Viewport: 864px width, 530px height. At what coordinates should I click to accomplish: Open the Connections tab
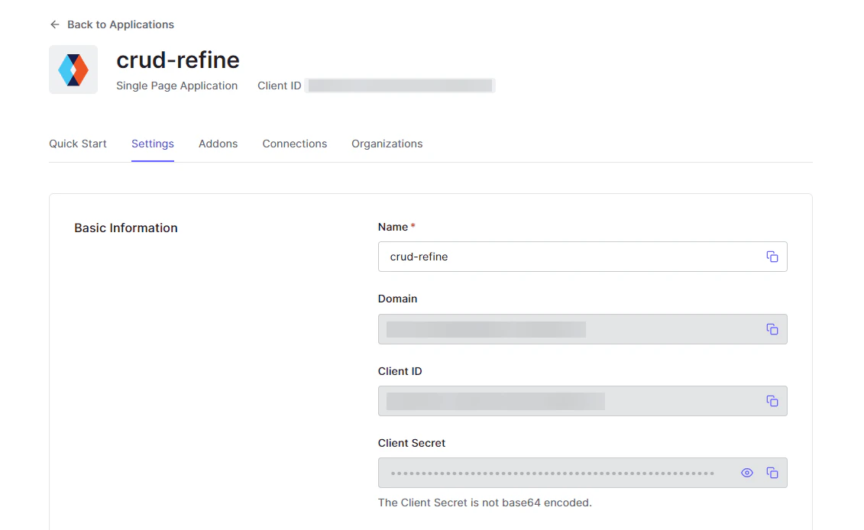point(294,144)
